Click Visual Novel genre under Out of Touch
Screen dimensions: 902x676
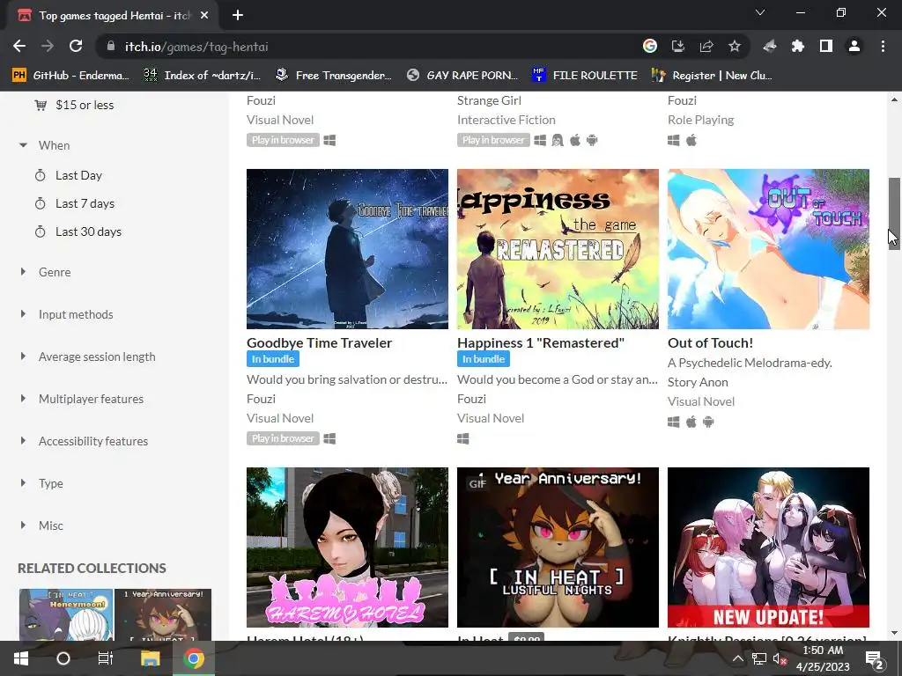tap(701, 401)
